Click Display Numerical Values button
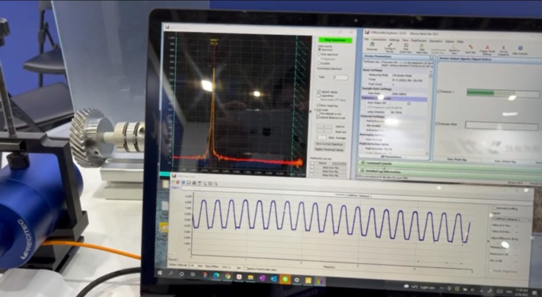The height and width of the screenshot is (297, 542). [x=329, y=149]
